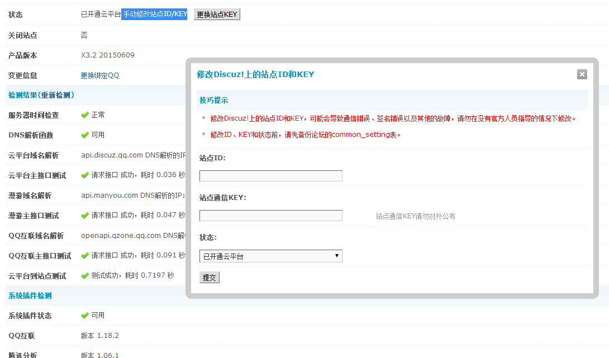Click the 更换站点KEY button
This screenshot has height=358, width=609.
[x=217, y=15]
